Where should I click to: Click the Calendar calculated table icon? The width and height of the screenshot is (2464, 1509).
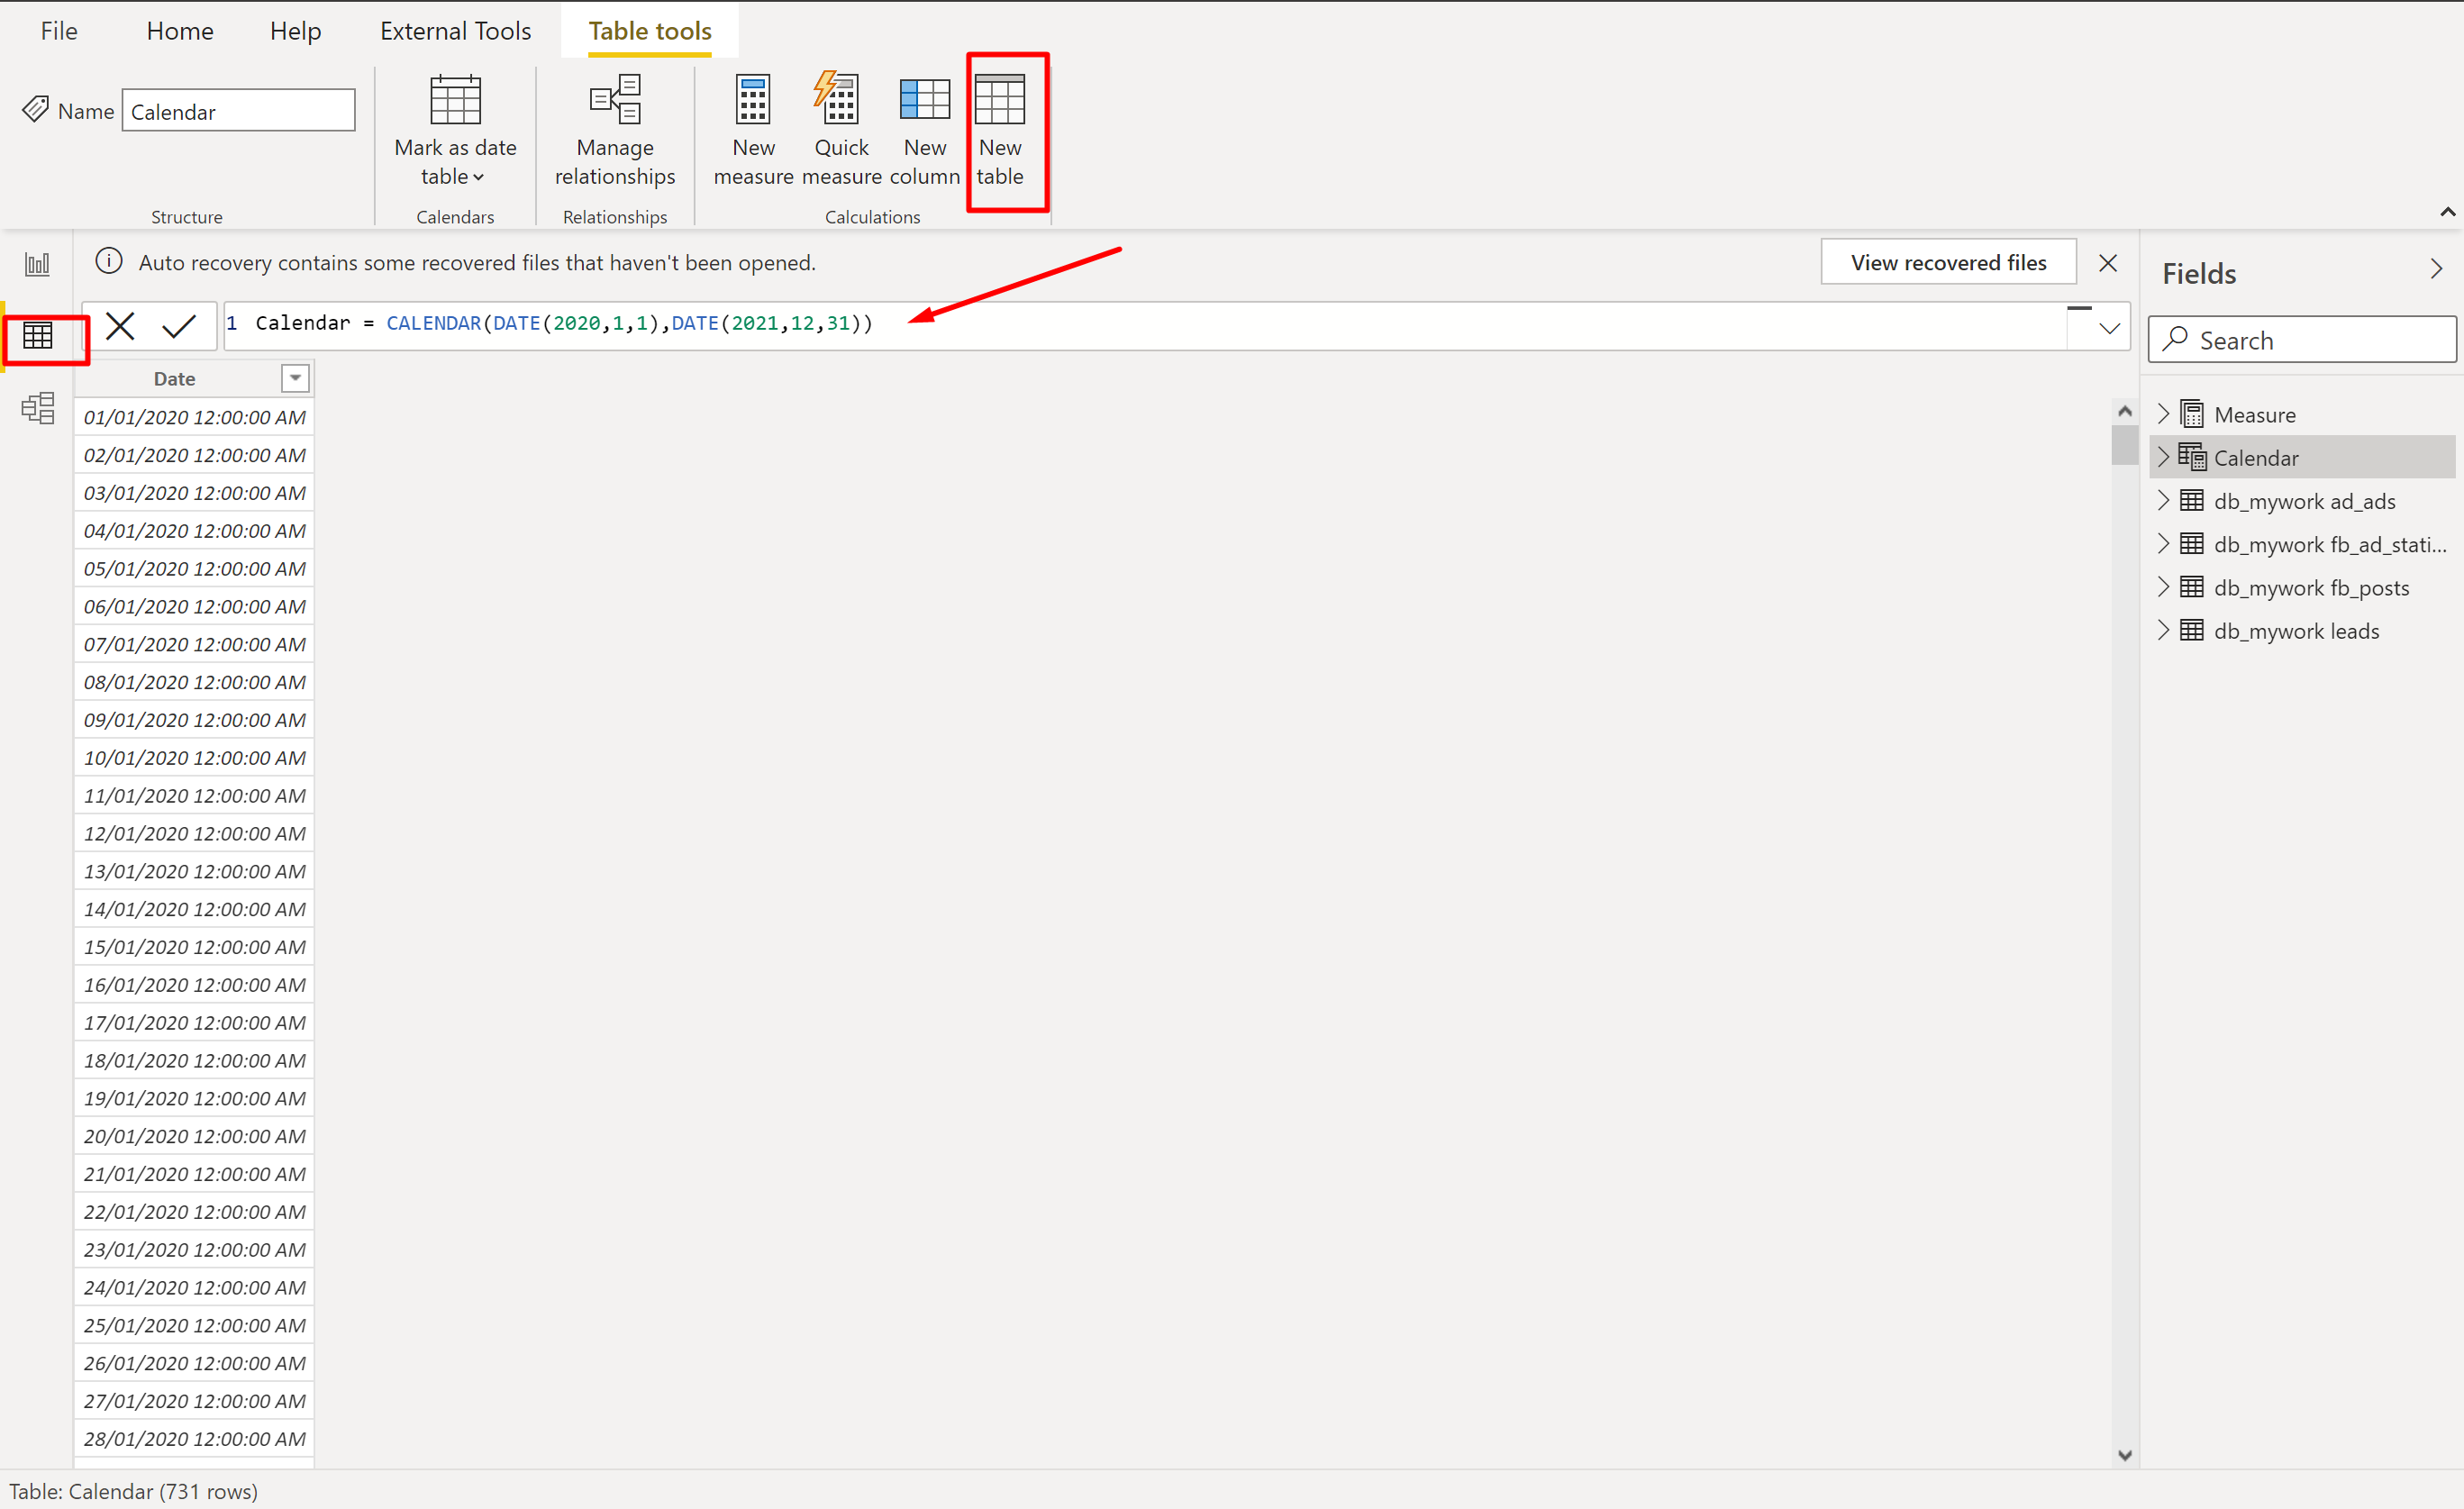(x=2191, y=457)
